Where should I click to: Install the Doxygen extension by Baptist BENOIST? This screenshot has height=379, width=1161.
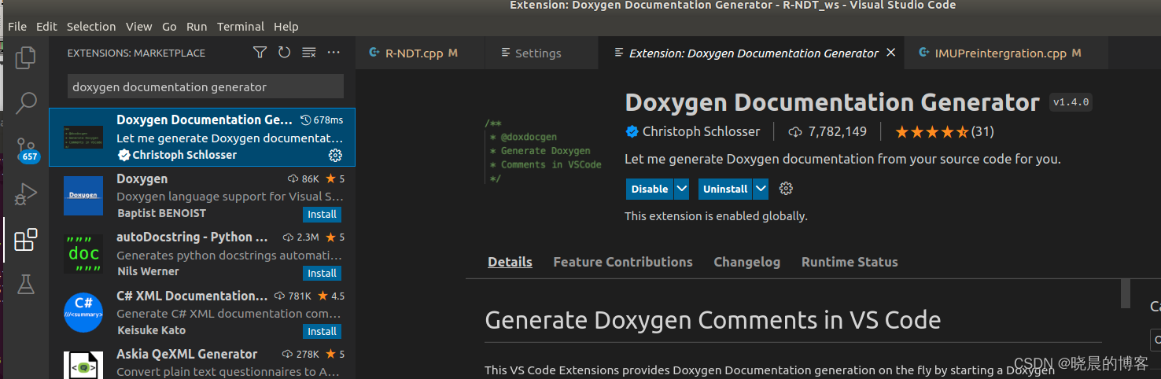point(322,215)
